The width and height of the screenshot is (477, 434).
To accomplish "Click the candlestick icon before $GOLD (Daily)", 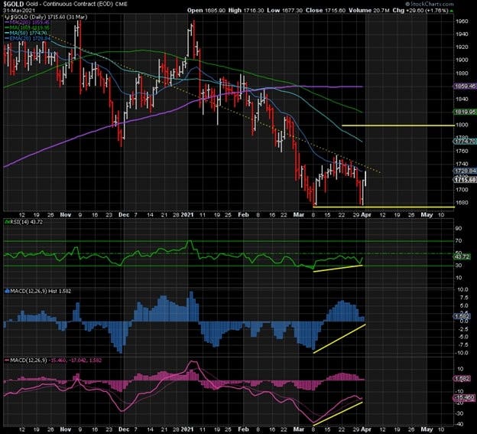I will coord(6,17).
